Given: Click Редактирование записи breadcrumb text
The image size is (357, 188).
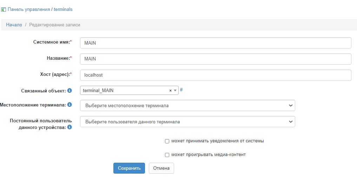Looking at the screenshot, I should 54,25.
